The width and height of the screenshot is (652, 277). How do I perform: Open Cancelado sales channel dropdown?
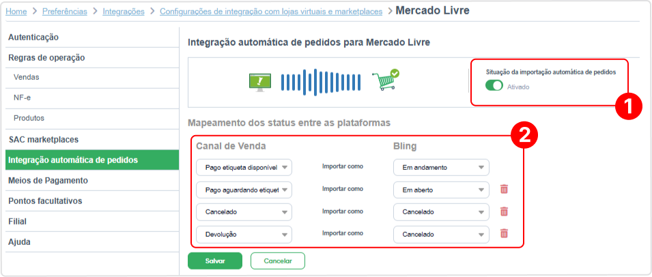244,212
